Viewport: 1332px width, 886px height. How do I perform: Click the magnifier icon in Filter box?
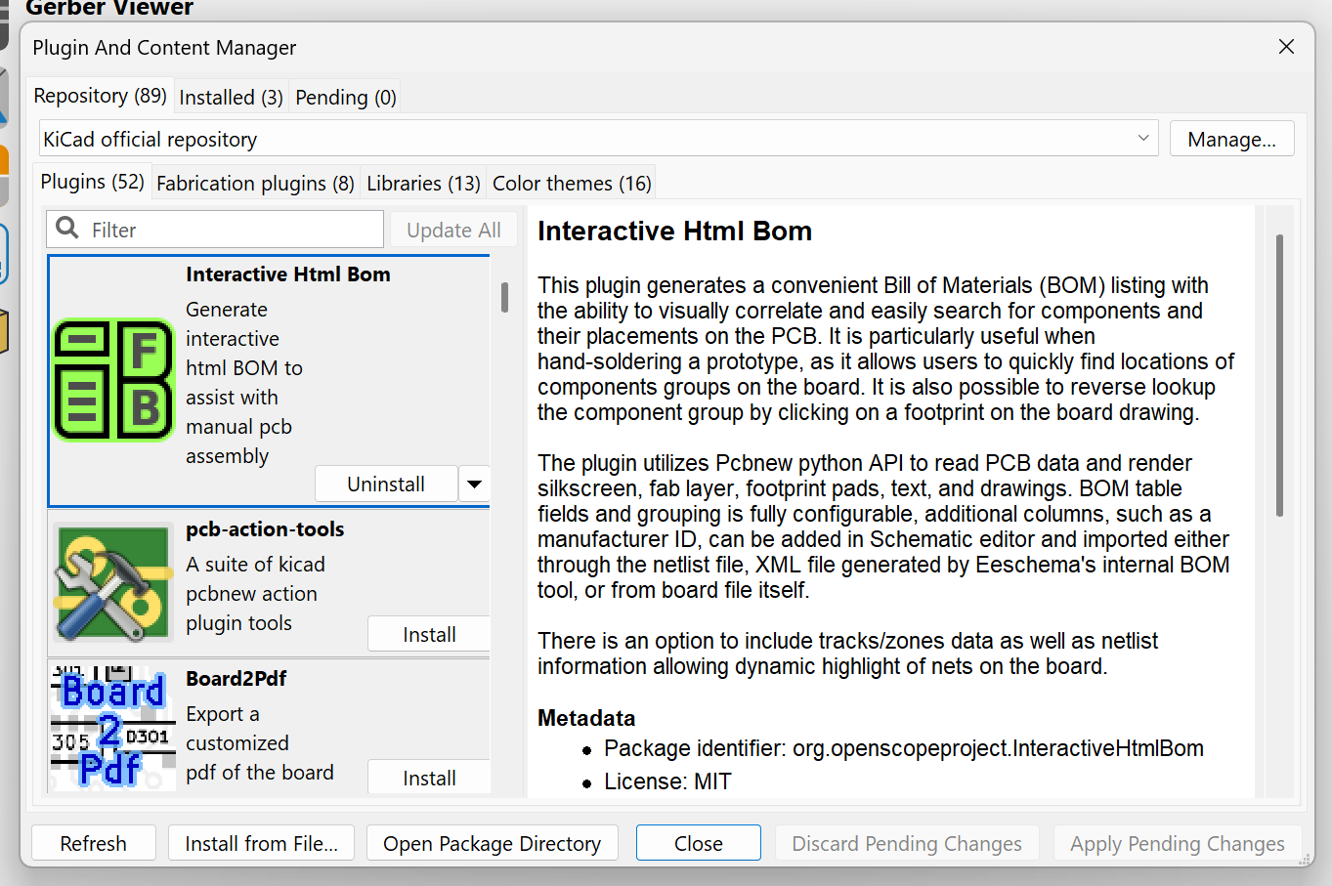click(x=67, y=229)
